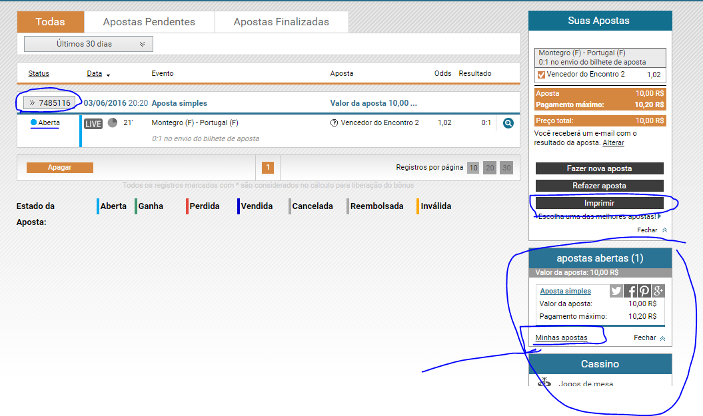This screenshot has width=703, height=416.
Task: Click the blue Aberta status dot
Action: coord(33,122)
